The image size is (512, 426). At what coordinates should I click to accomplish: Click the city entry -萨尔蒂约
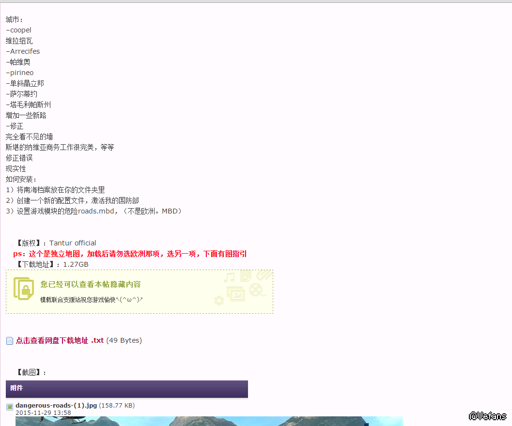[21, 94]
